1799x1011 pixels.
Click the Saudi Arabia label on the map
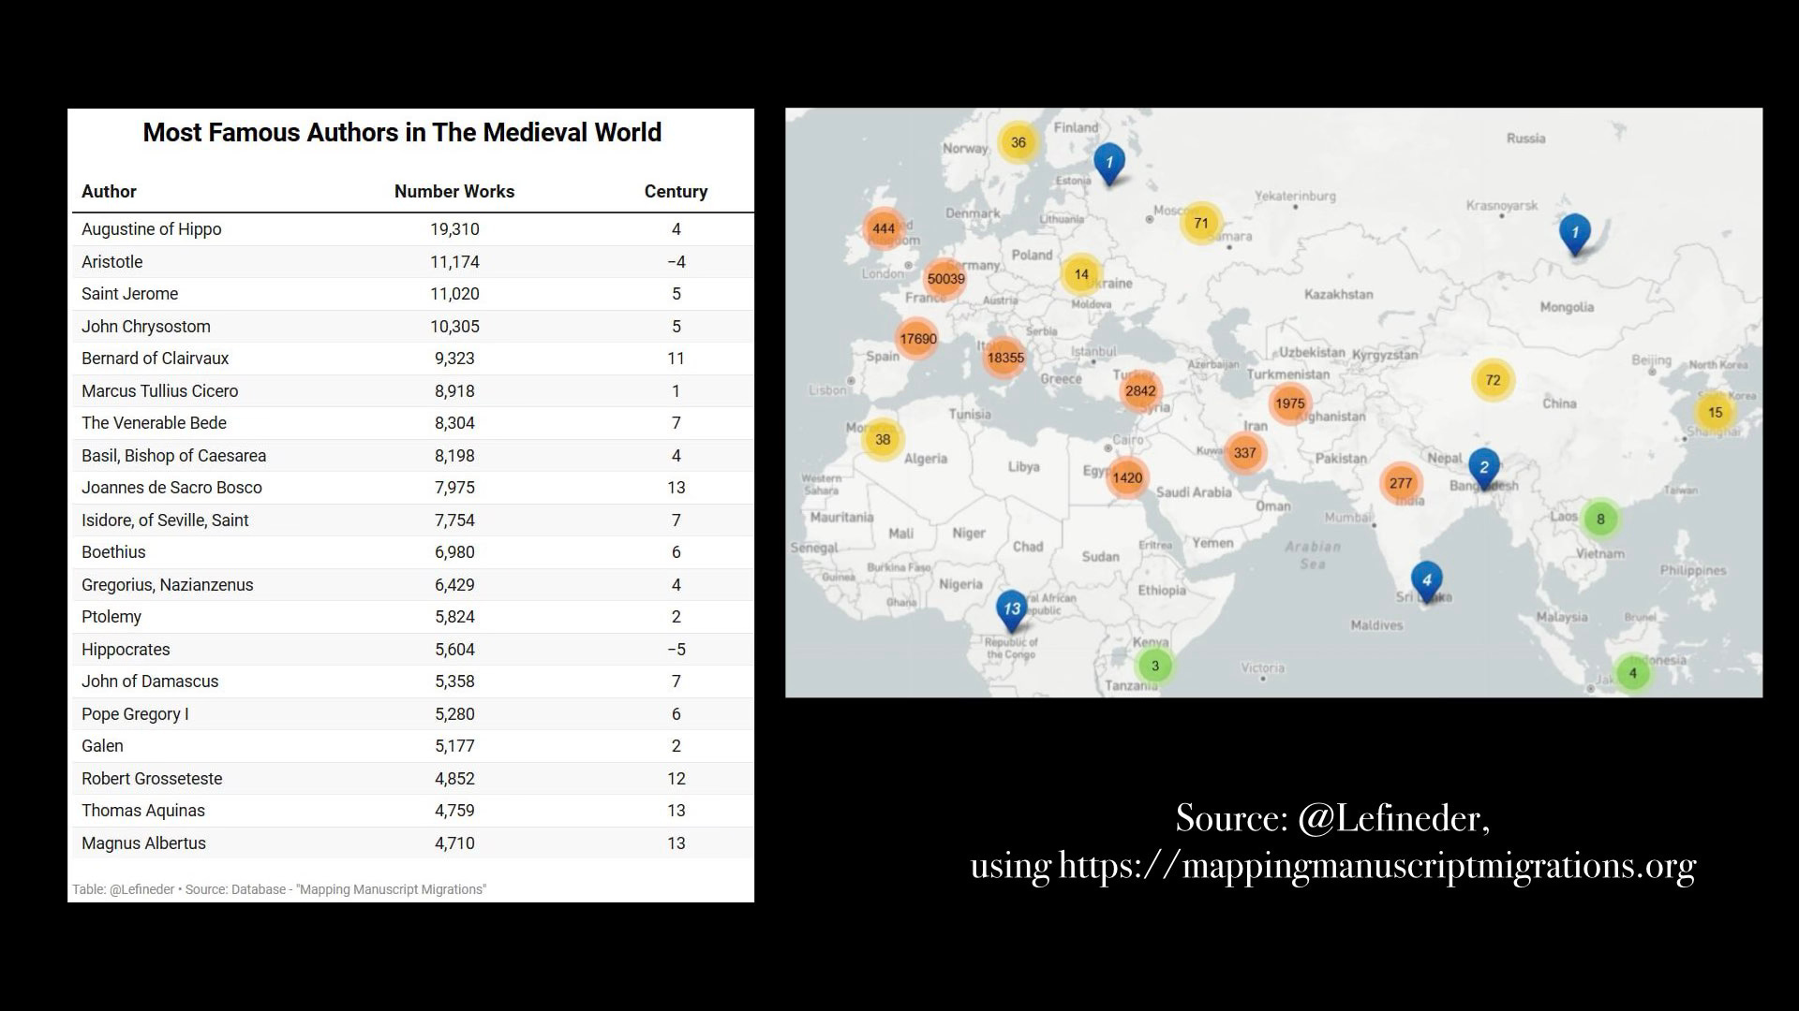coord(1194,492)
